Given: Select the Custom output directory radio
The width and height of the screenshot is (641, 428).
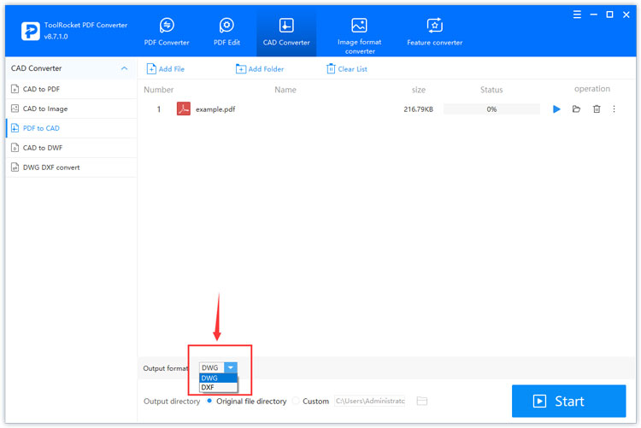Looking at the screenshot, I should [x=296, y=401].
